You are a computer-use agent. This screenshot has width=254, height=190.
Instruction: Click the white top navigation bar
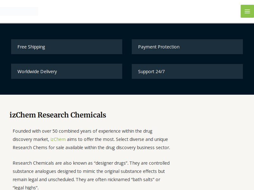(x=127, y=11)
